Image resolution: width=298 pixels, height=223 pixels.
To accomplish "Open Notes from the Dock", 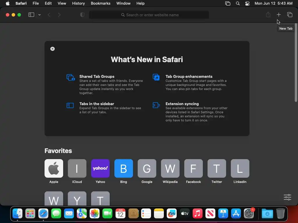I will click(x=159, y=213).
